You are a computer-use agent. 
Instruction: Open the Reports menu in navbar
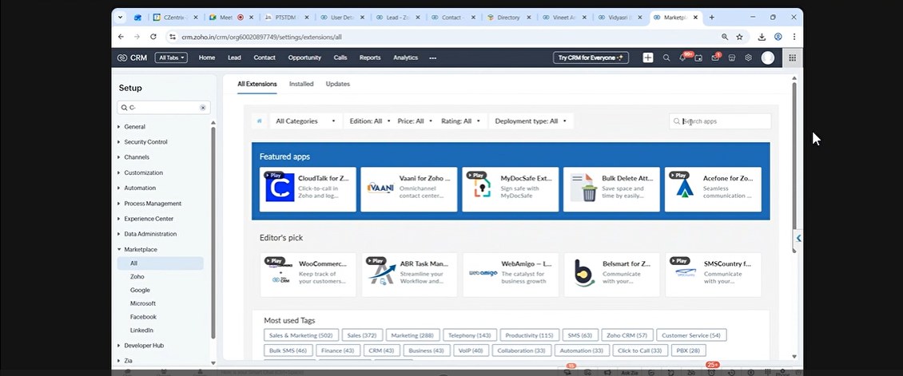pos(370,57)
